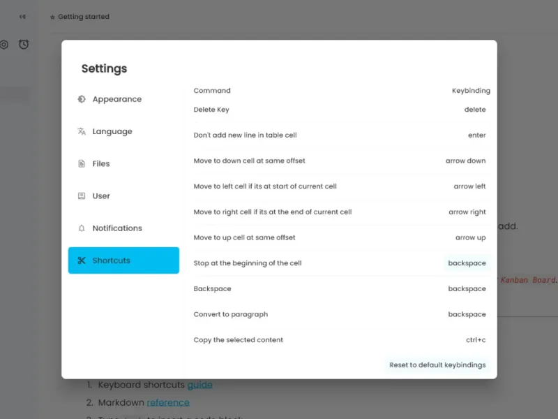Image resolution: width=558 pixels, height=419 pixels.
Task: Select 'Don't add new line in table cell'
Action: 246,135
